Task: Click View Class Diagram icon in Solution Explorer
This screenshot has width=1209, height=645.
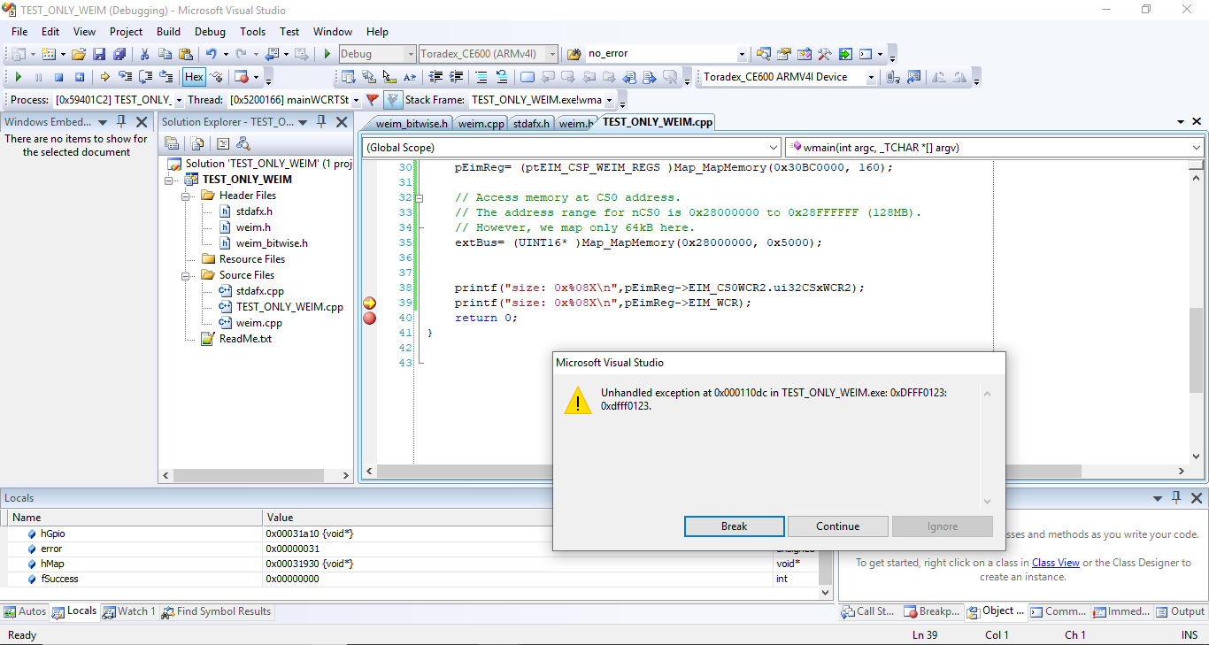Action: [x=243, y=143]
